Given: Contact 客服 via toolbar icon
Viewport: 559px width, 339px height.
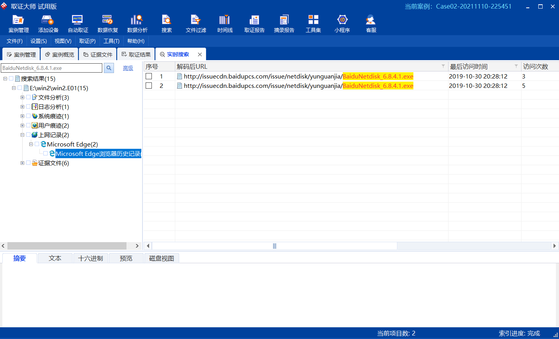Looking at the screenshot, I should tap(371, 24).
